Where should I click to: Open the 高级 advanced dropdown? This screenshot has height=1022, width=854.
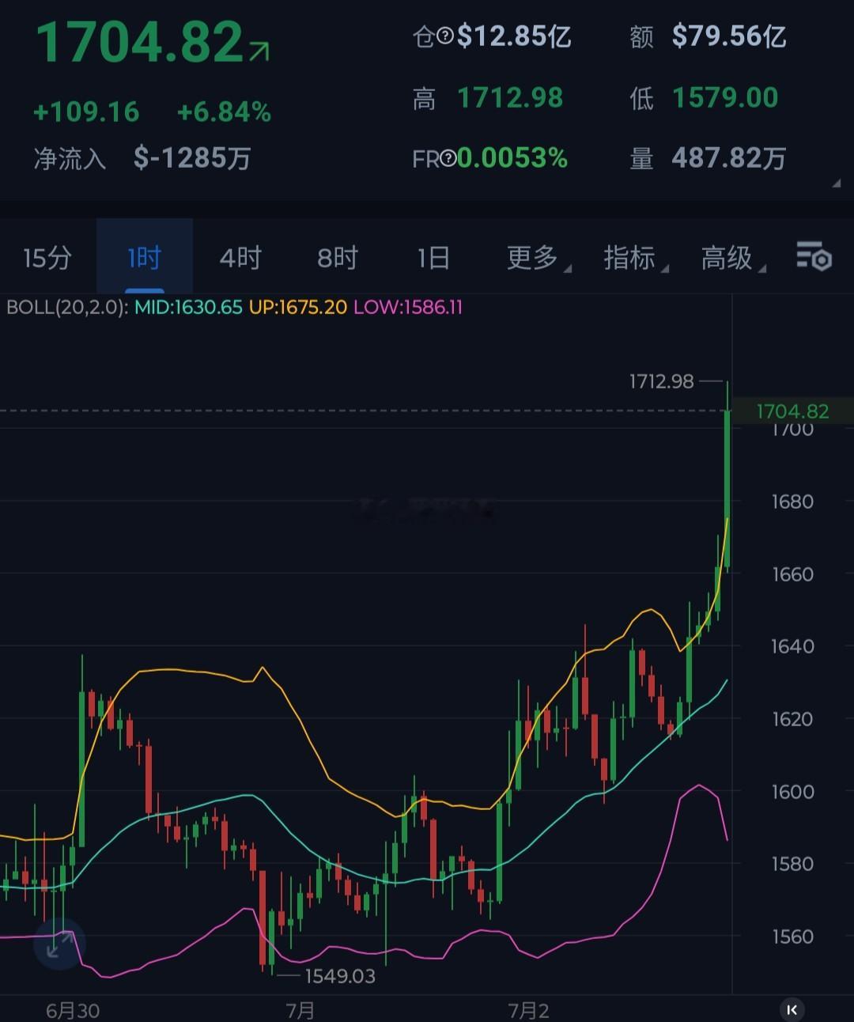point(733,258)
